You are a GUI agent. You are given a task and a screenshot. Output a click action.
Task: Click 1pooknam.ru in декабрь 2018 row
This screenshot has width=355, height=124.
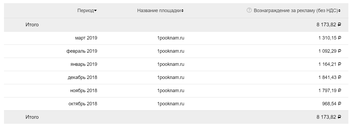click(170, 77)
